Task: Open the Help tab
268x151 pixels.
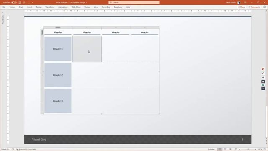Action: point(128,7)
